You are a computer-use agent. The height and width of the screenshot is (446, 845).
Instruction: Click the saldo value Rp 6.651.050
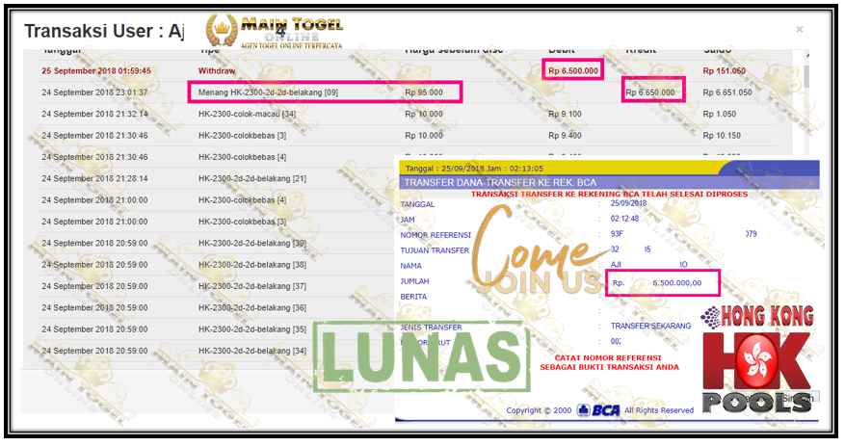(727, 92)
